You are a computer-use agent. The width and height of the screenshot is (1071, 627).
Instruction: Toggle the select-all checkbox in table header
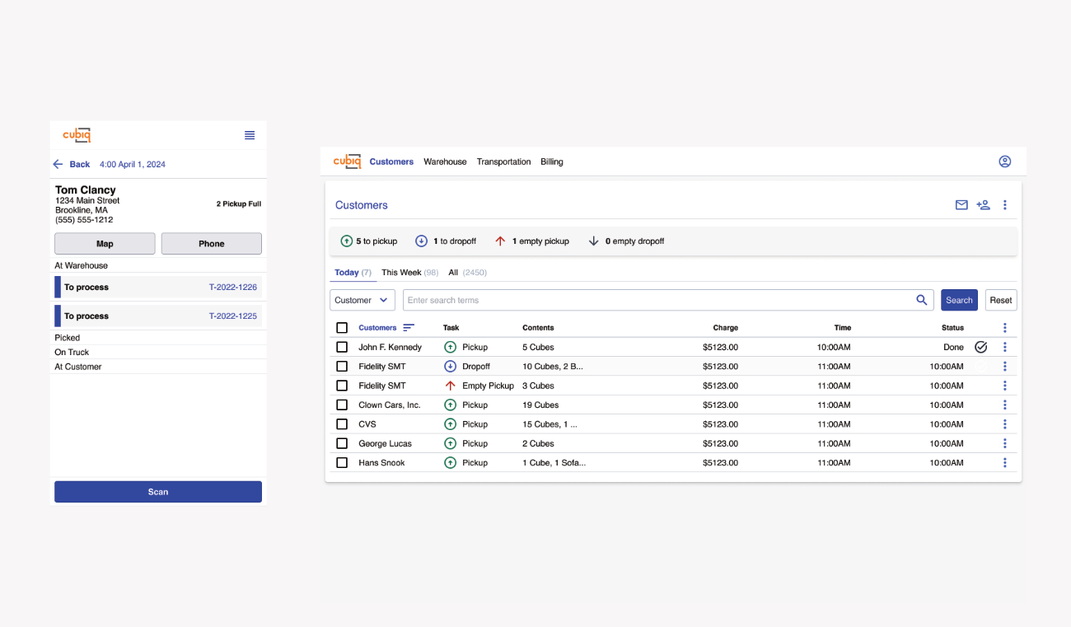click(x=342, y=328)
